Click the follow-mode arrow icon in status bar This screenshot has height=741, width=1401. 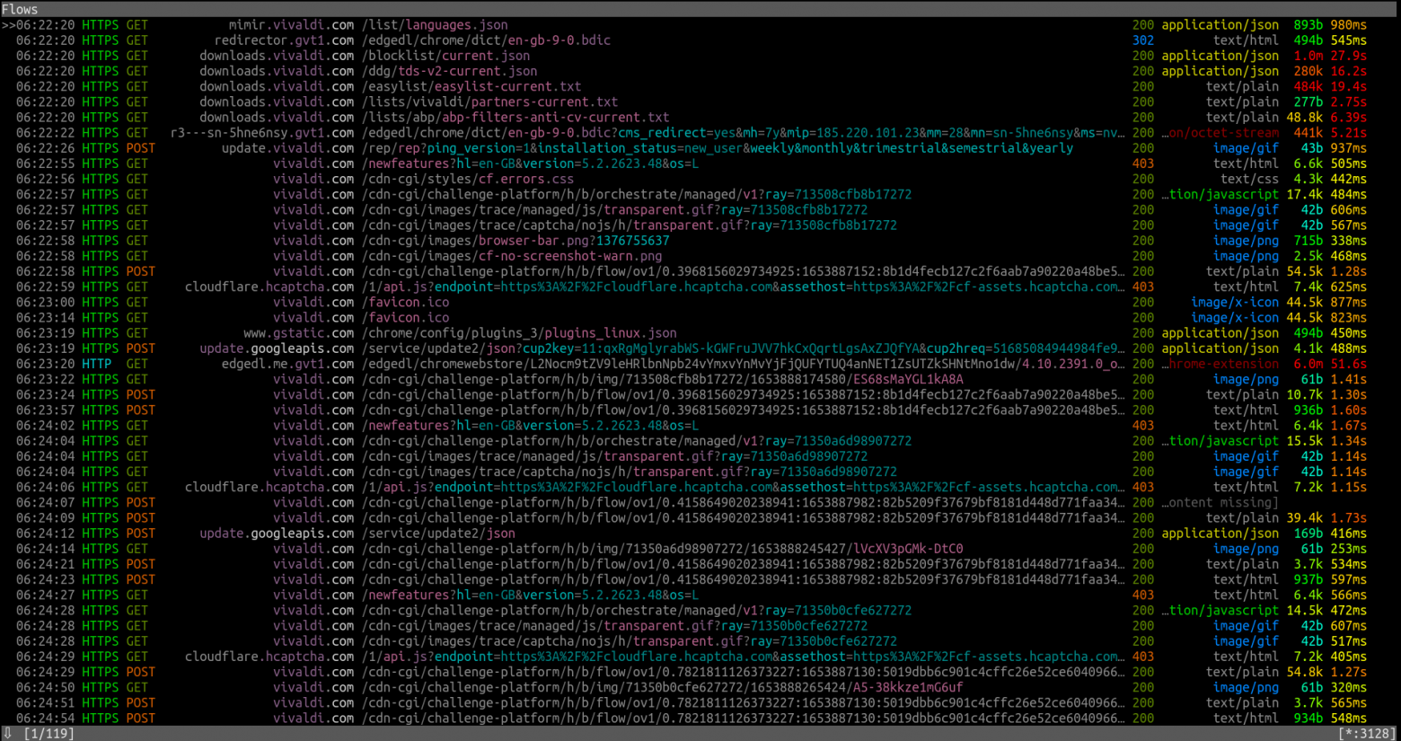7,734
